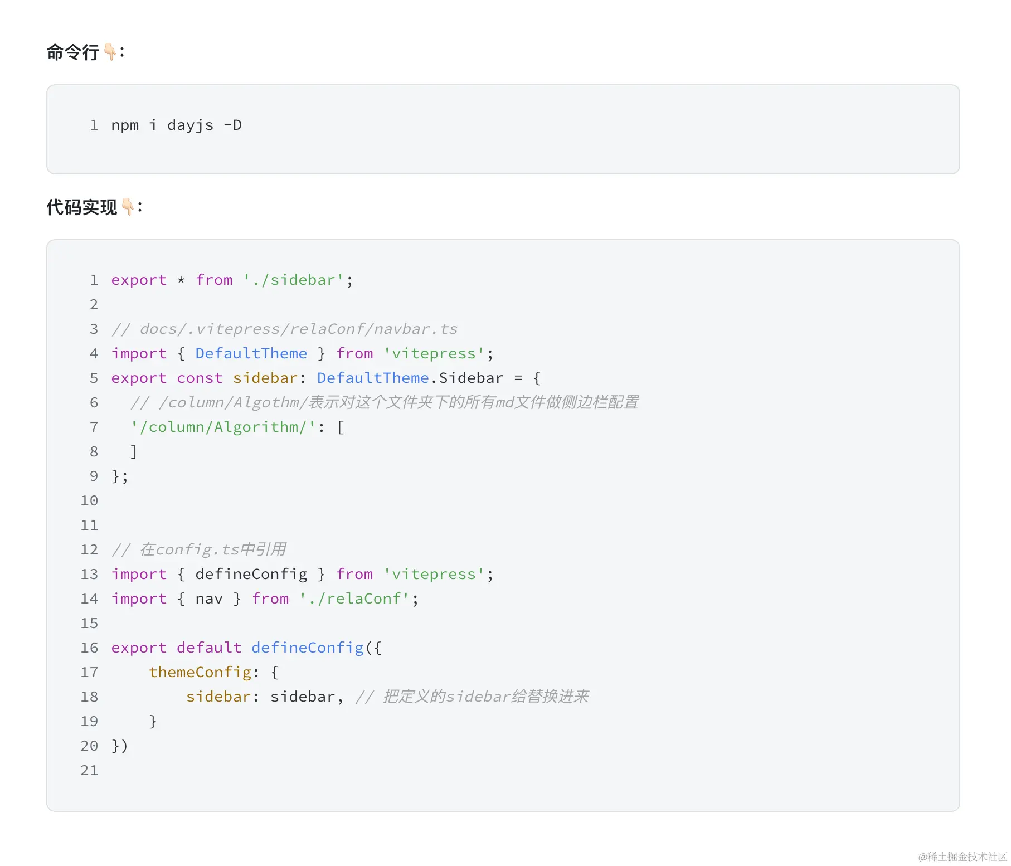Click the comment '// 在config.ts中引用'
The image size is (1011, 866).
pos(199,549)
